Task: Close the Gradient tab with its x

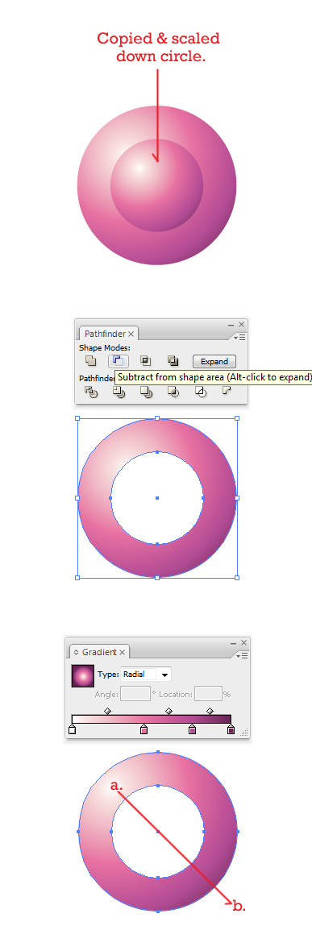Action: coord(123,653)
